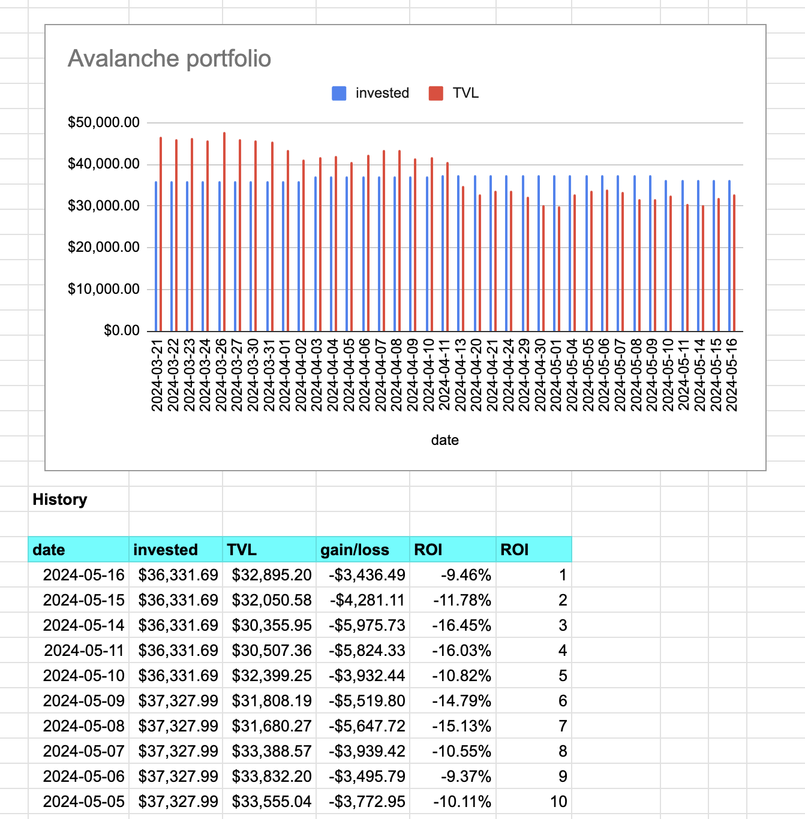The image size is (805, 819).
Task: Select the date cell 2024-05-06
Action: (x=79, y=776)
